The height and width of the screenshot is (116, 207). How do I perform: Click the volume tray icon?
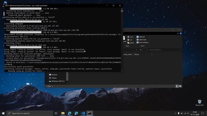point(188,113)
